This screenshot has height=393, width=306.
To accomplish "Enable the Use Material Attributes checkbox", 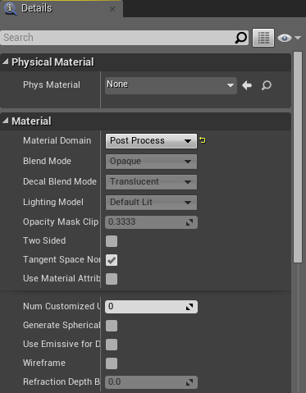I will click(112, 279).
